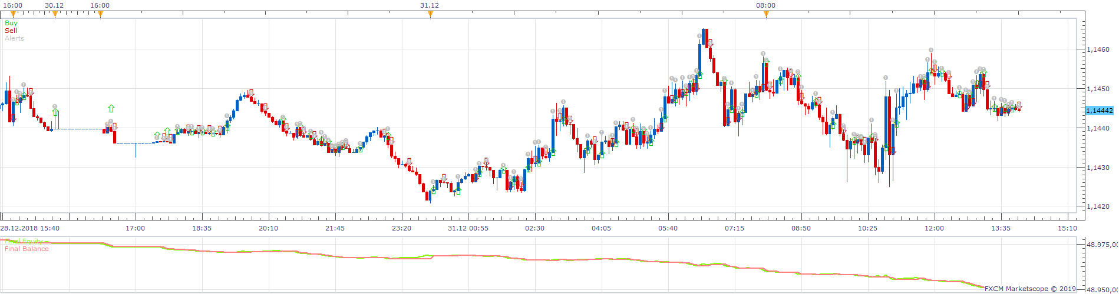1119x294 pixels.
Task: Click the 05:40 time axis label
Action: coord(668,228)
